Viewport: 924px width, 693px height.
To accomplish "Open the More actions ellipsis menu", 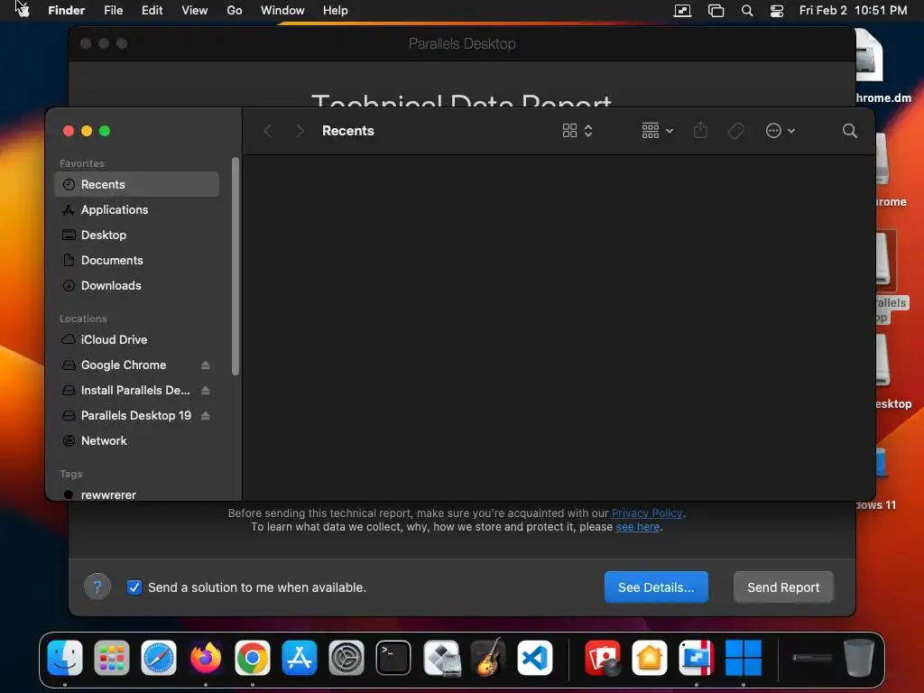I will tap(781, 131).
